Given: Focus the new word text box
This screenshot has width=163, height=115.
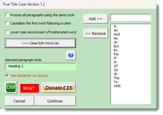Looking at the screenshot, I should click(131, 17).
